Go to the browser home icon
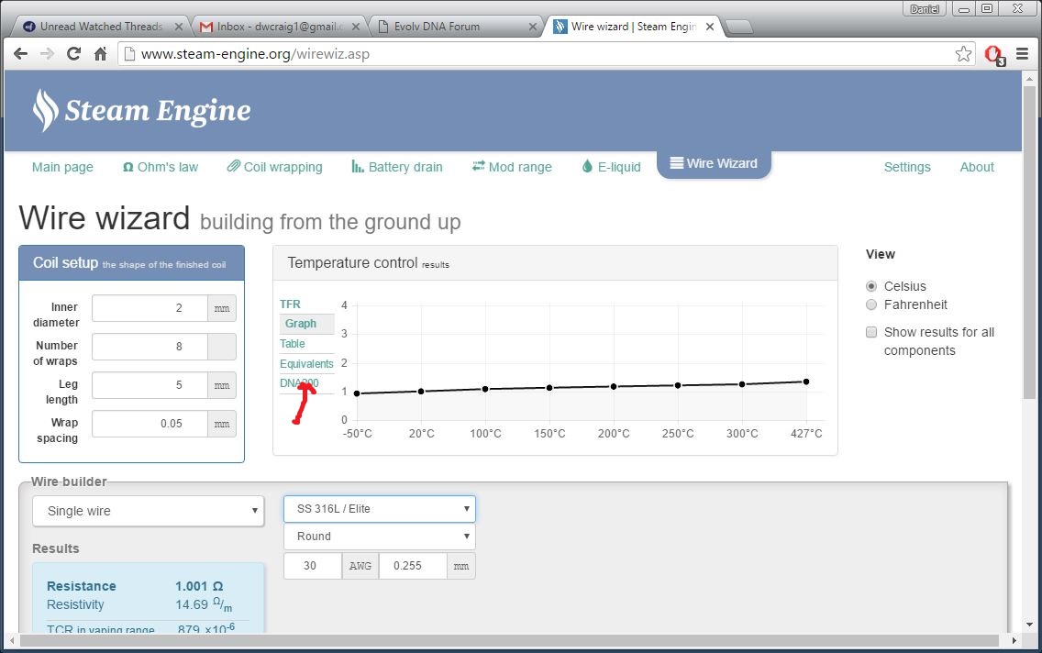The width and height of the screenshot is (1042, 653). 101,54
